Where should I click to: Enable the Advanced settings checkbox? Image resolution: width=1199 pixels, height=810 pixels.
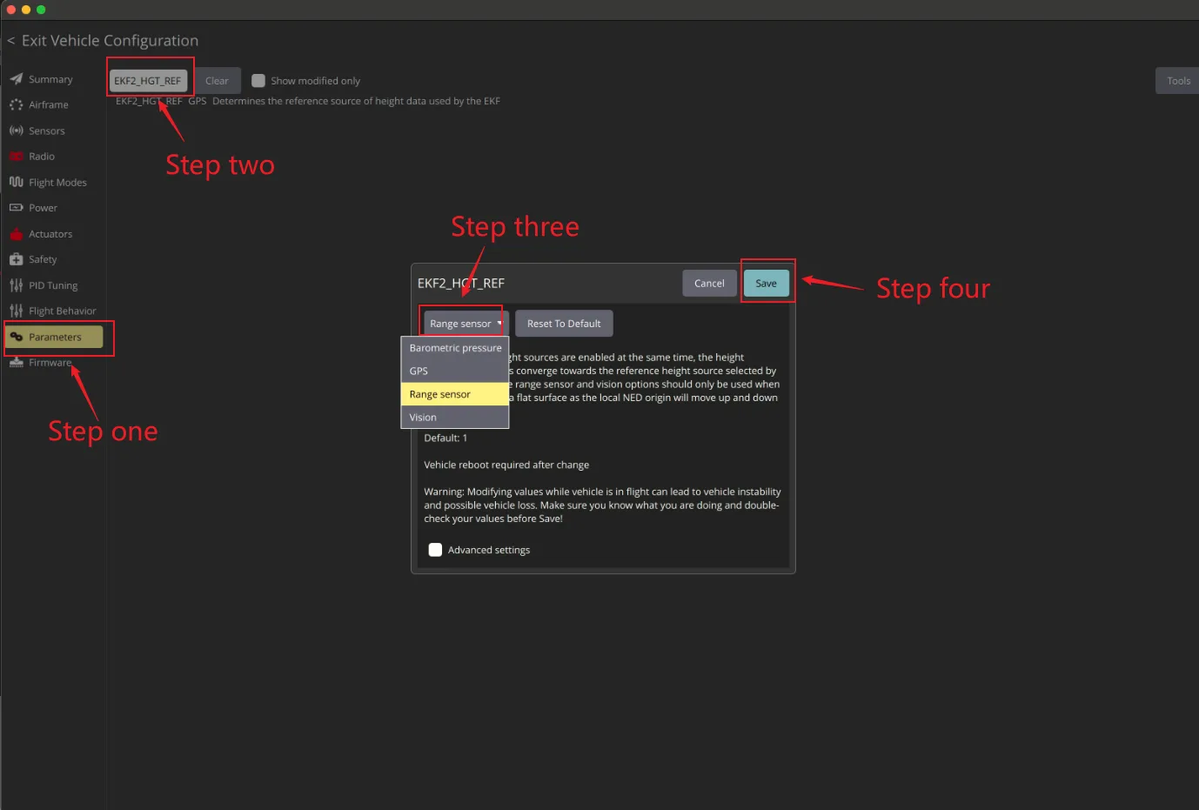(x=436, y=550)
